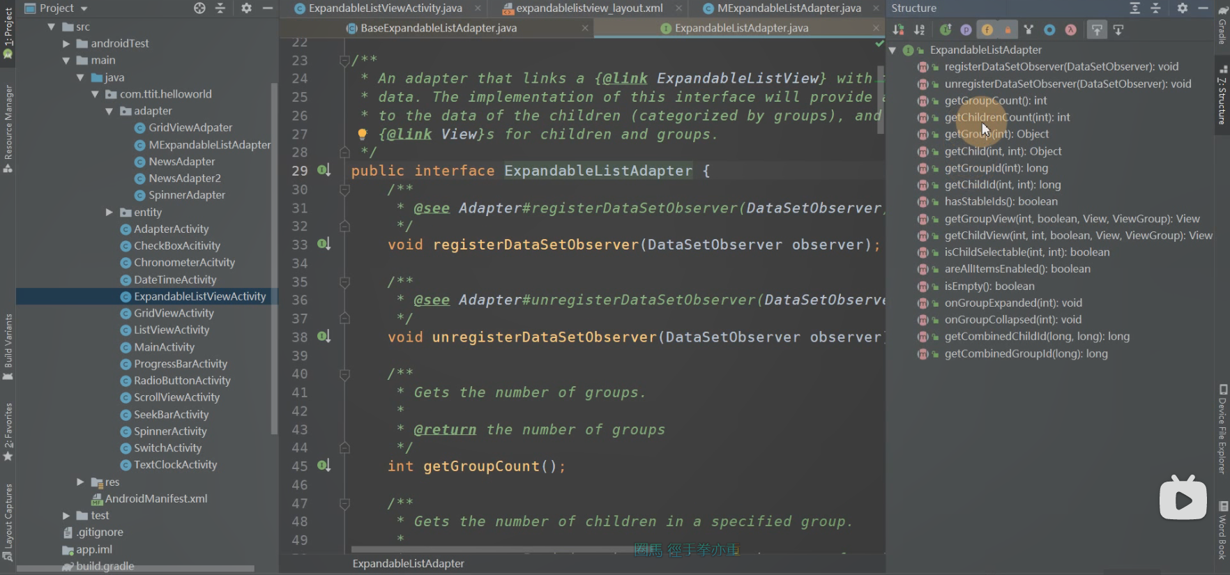The height and width of the screenshot is (575, 1230).
Task: Select onGroupCollapsed(int) in Structure
Action: 1012,319
